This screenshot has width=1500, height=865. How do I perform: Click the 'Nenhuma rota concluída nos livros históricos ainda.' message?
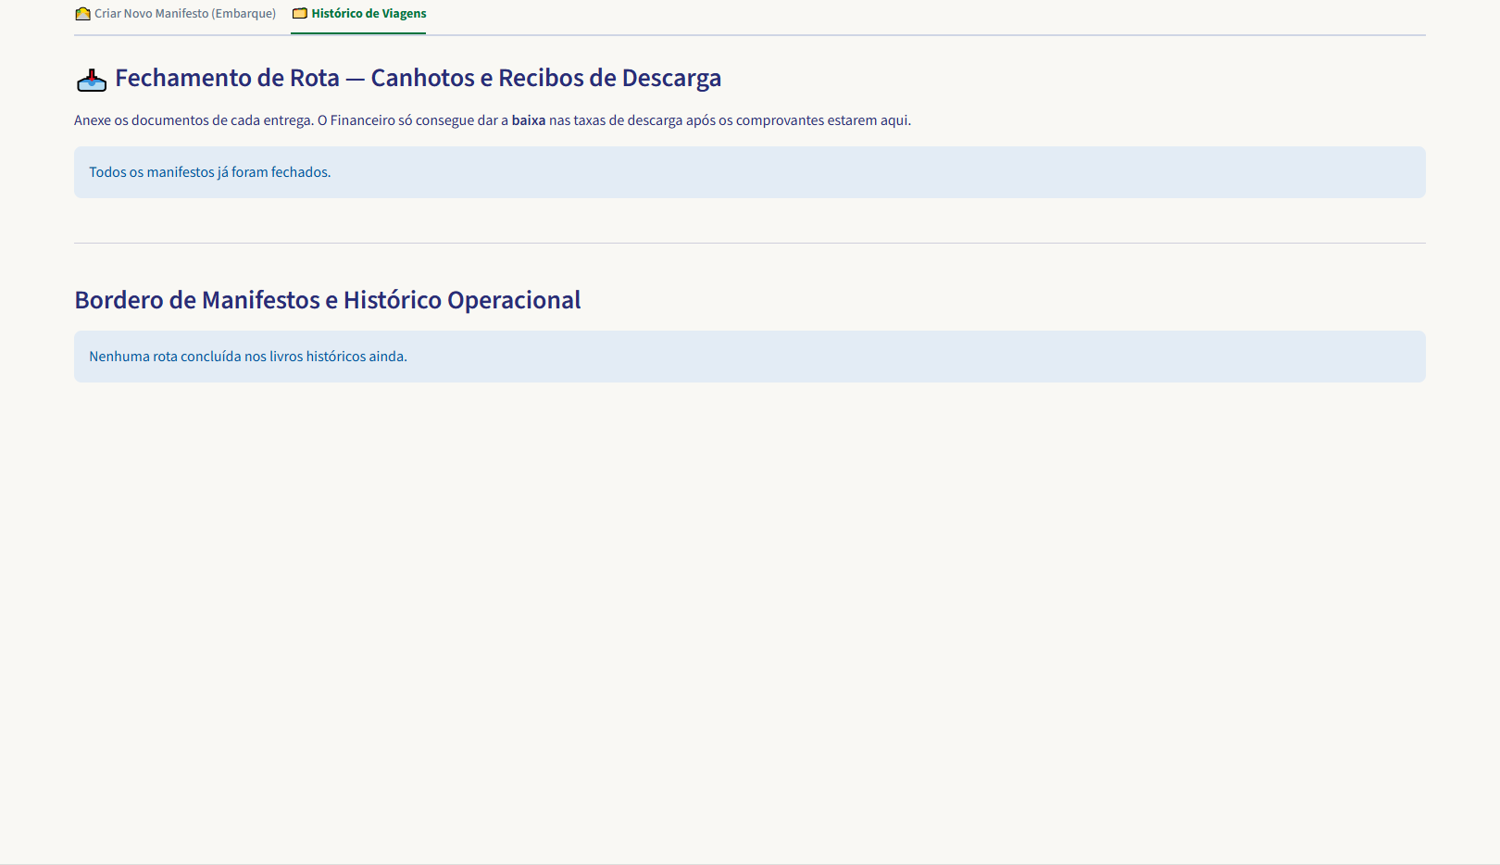click(x=750, y=357)
